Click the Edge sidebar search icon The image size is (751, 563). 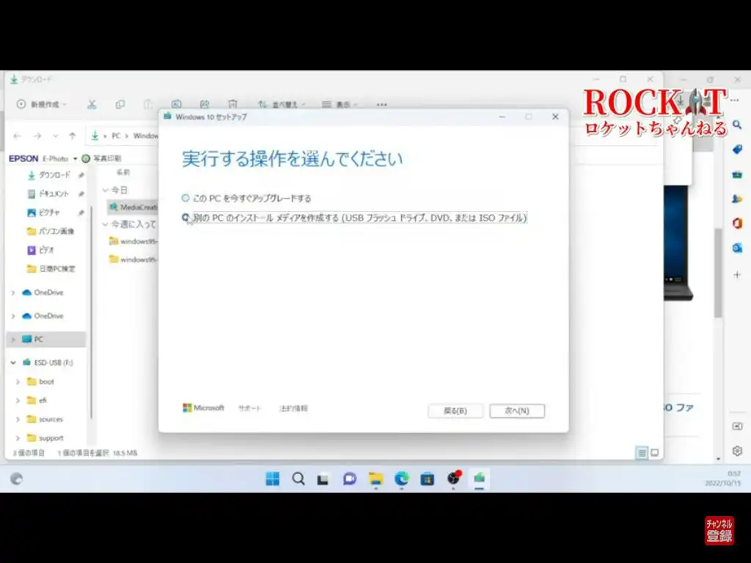[737, 125]
